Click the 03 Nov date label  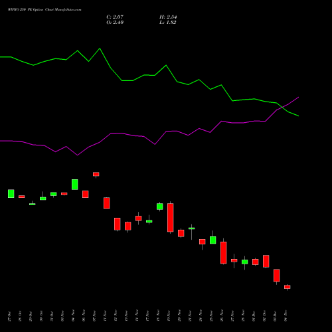coord(62,316)
